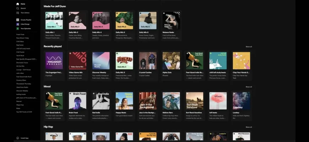Image resolution: width=309 pixels, height=142 pixels.
Task: Open Surf Rock Sunshine playlist cover
Action: pyautogui.click(x=195, y=101)
